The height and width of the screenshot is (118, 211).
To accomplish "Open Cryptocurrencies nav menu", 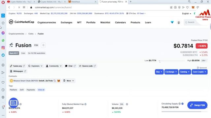I will pos(47,23).
